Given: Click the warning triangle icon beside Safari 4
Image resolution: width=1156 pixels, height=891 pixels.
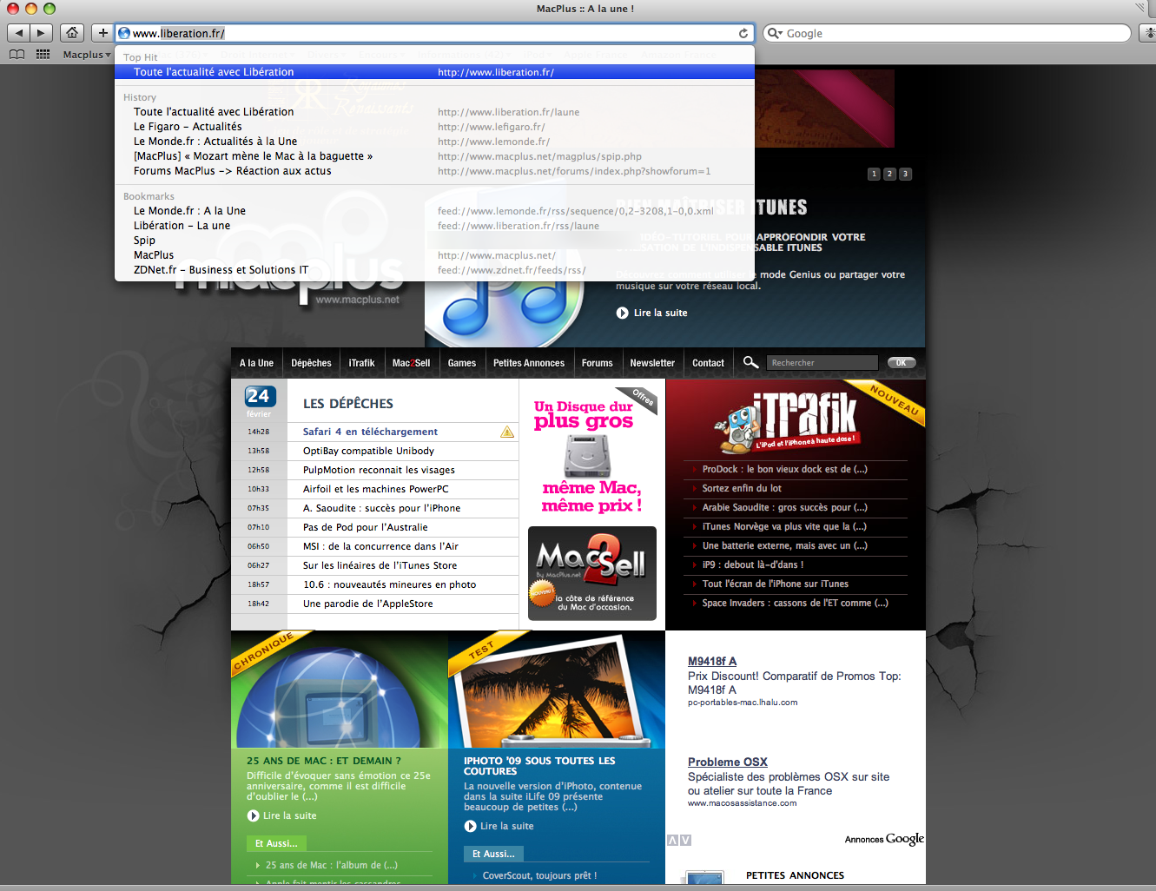Looking at the screenshot, I should coord(507,432).
